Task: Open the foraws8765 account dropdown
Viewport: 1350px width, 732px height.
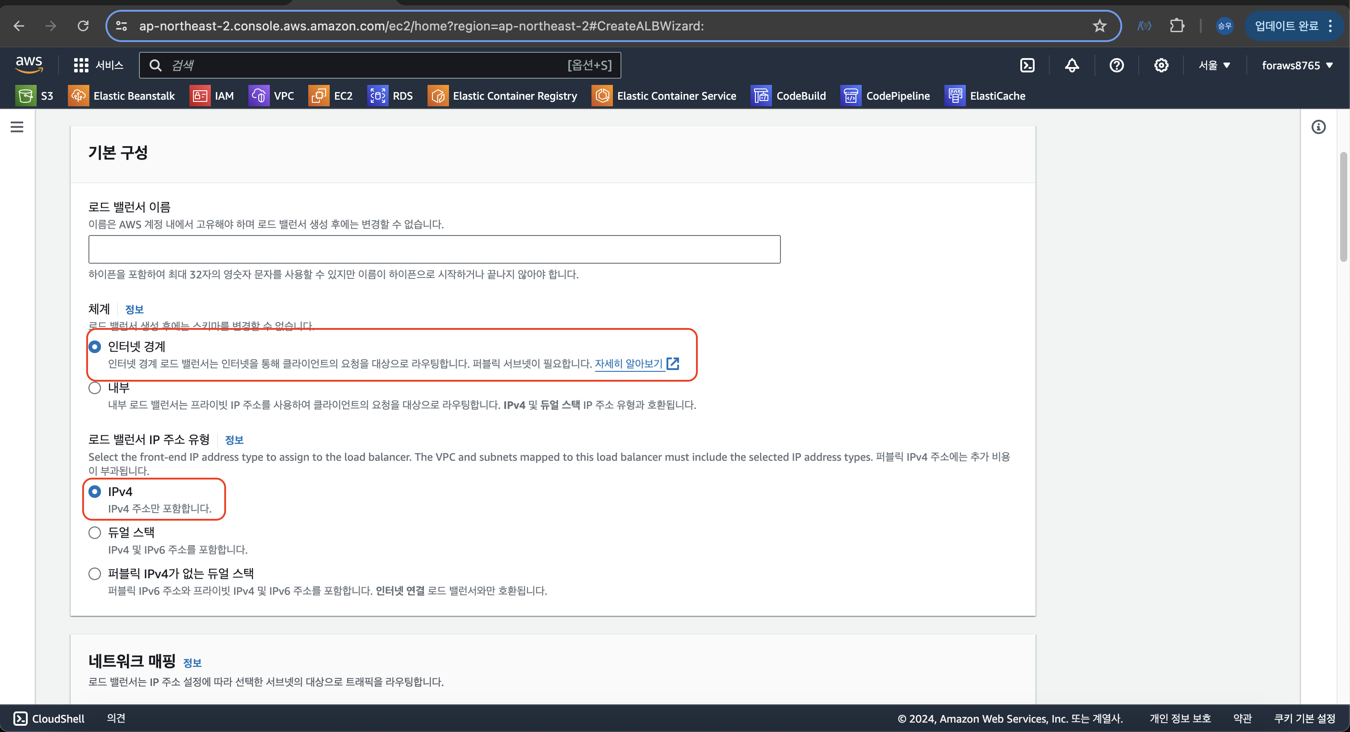Action: [x=1296, y=66]
